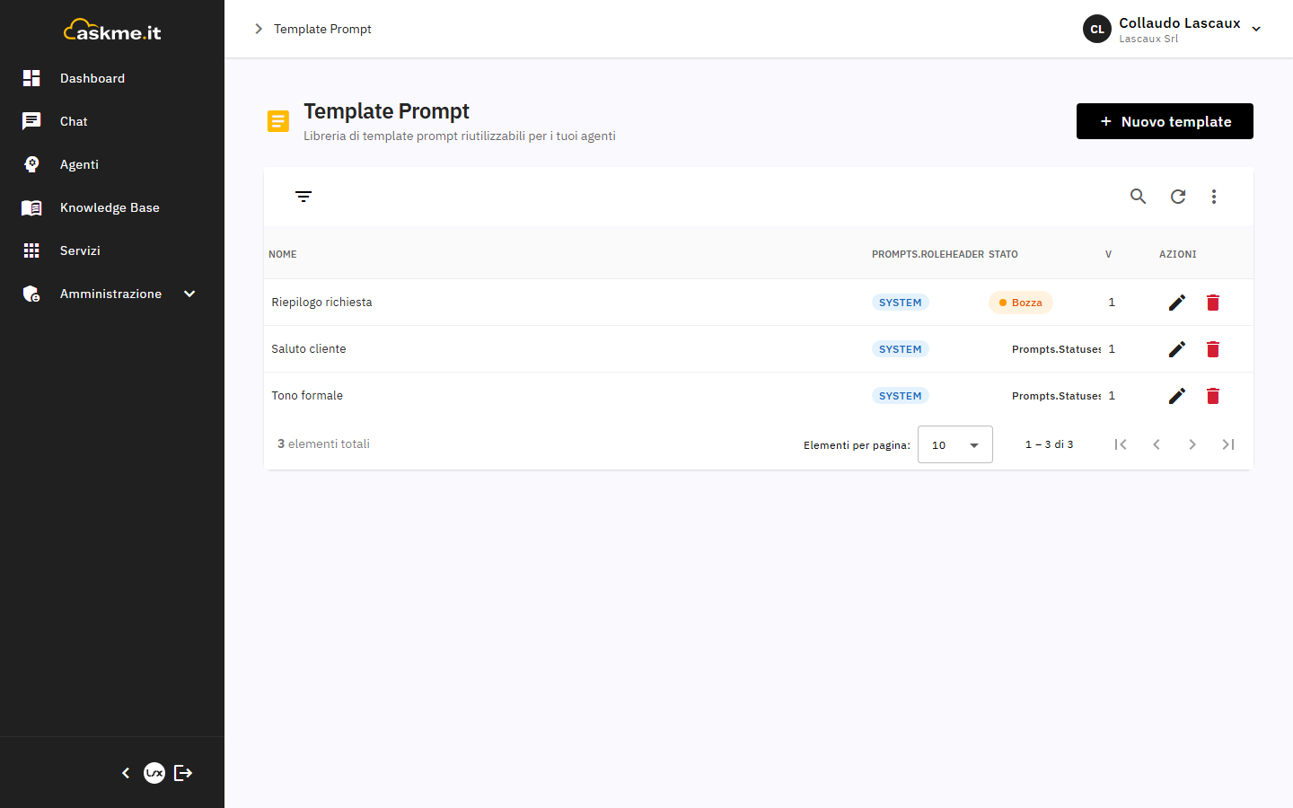The width and height of the screenshot is (1293, 808).
Task: Delete the Saluto cliente template
Action: click(1213, 349)
